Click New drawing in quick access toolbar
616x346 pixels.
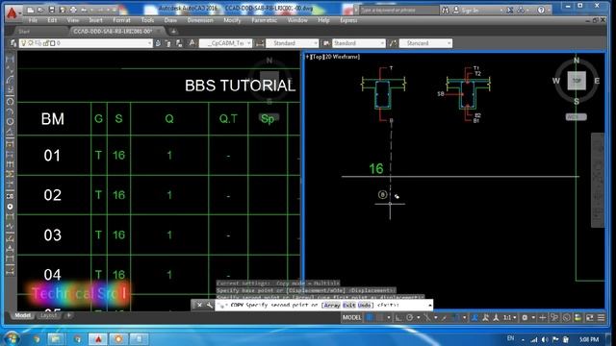click(x=31, y=10)
